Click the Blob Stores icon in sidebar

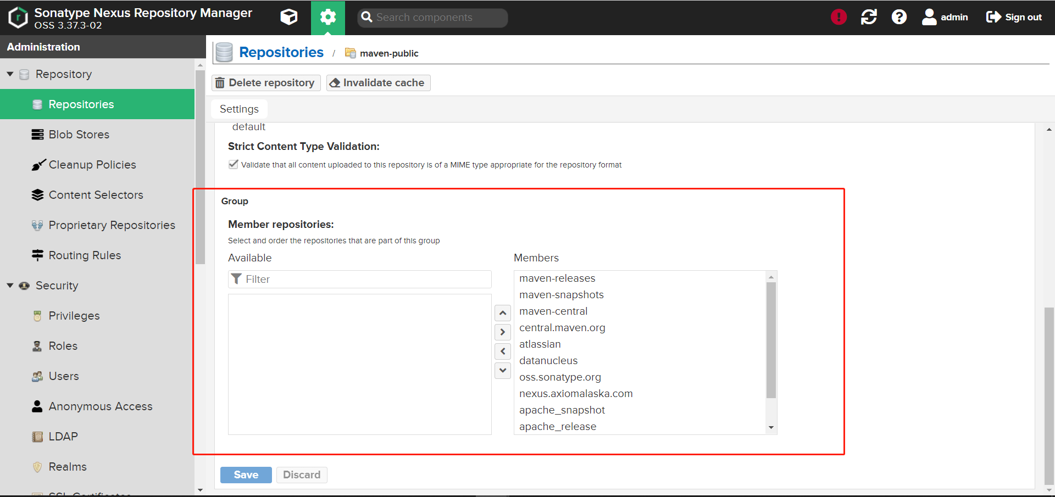coord(37,135)
